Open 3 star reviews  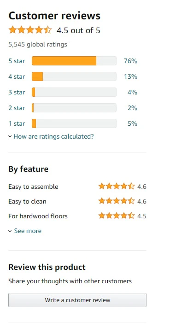[x=17, y=92]
